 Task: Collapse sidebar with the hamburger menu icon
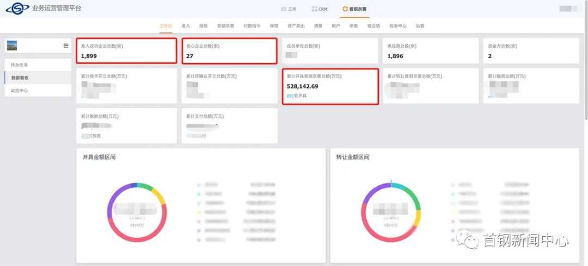pyautogui.click(x=66, y=46)
